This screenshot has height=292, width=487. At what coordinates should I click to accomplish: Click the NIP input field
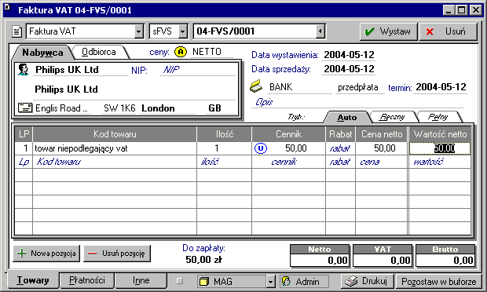(197, 70)
